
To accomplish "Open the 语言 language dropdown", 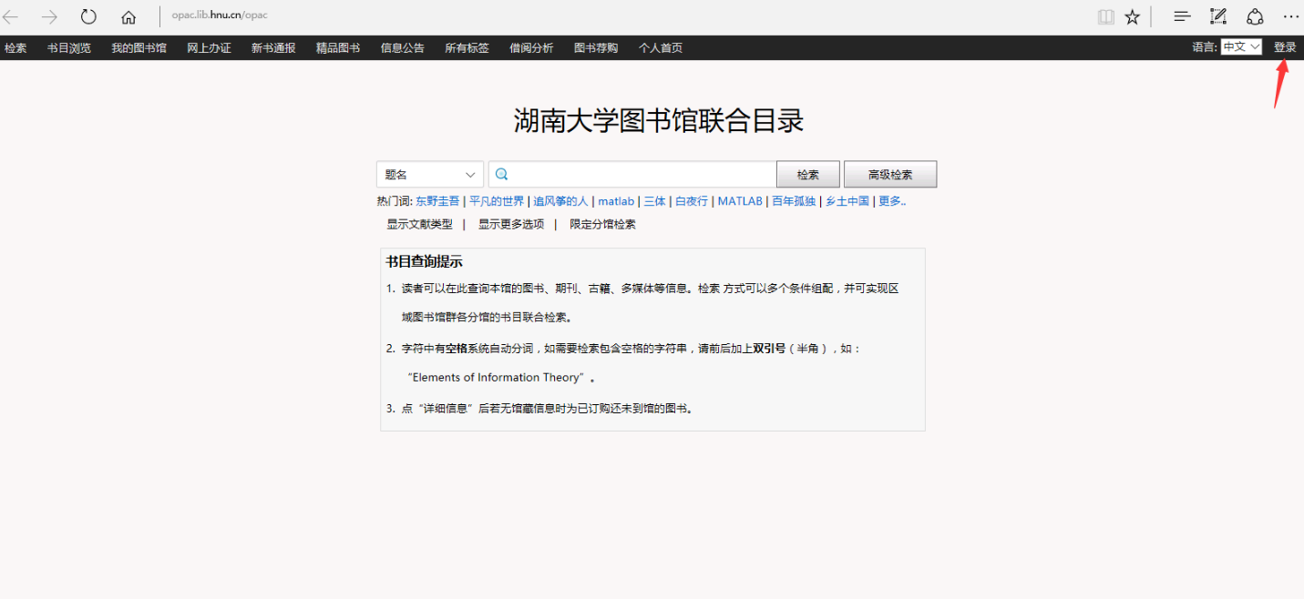I will [1241, 47].
